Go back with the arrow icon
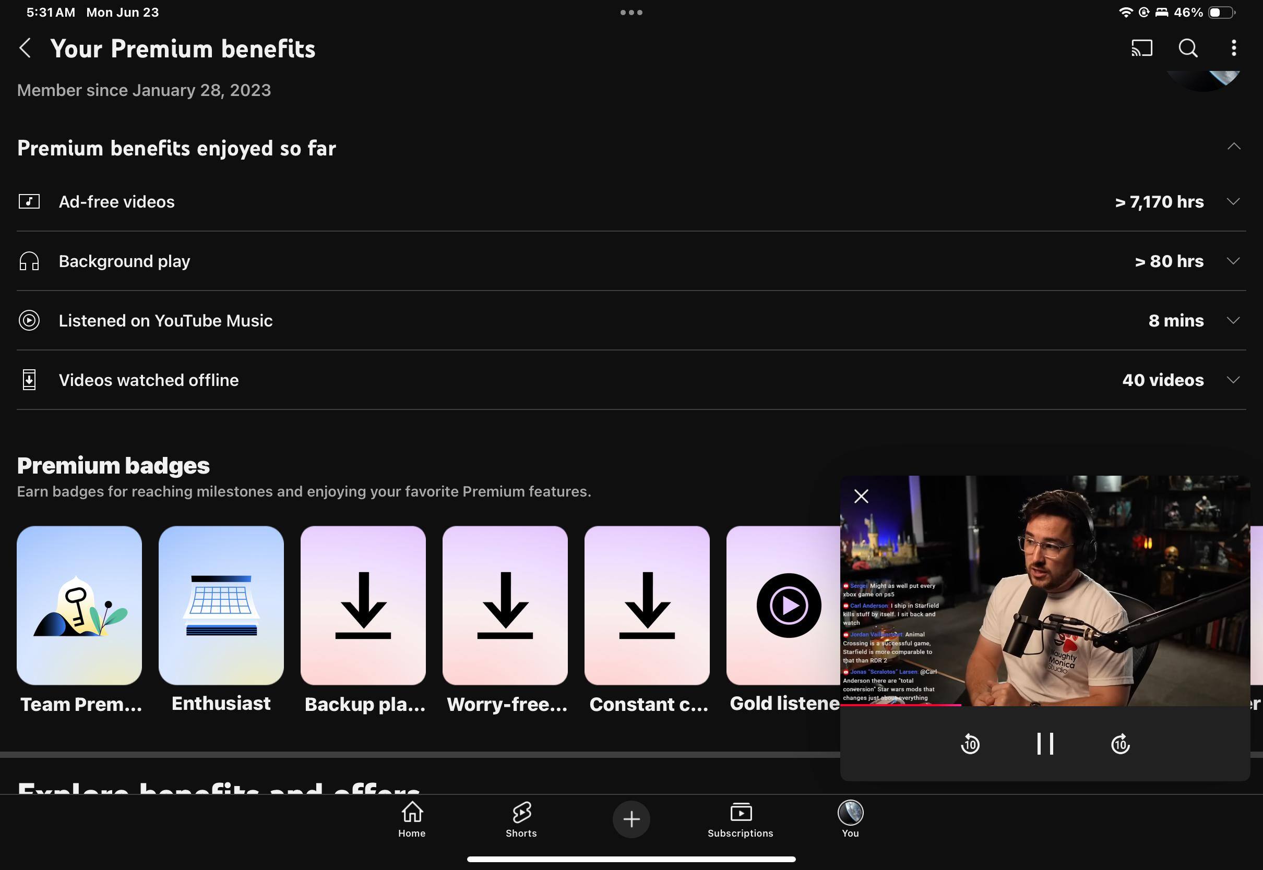Viewport: 1263px width, 870px height. click(25, 49)
